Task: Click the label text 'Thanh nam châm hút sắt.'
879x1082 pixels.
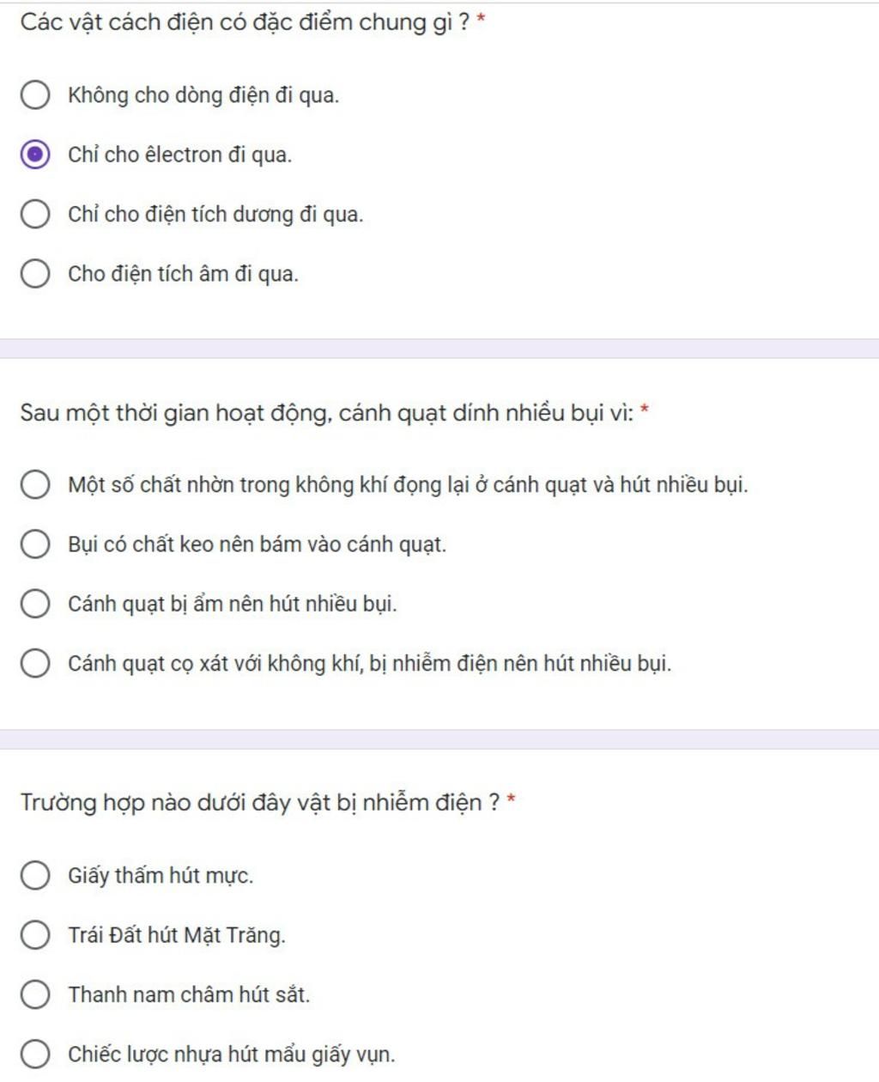Action: [x=189, y=994]
